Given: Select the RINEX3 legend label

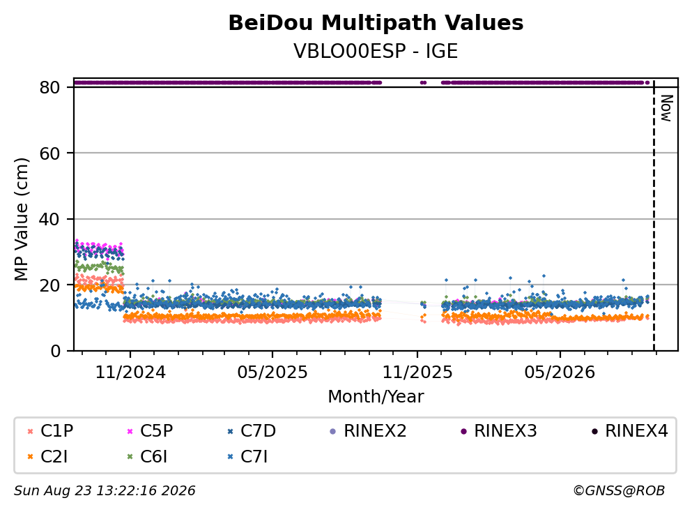Looking at the screenshot, I should click(505, 430).
